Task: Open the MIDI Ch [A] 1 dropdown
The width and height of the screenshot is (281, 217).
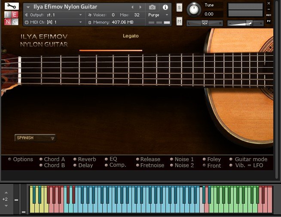Action: pos(53,22)
